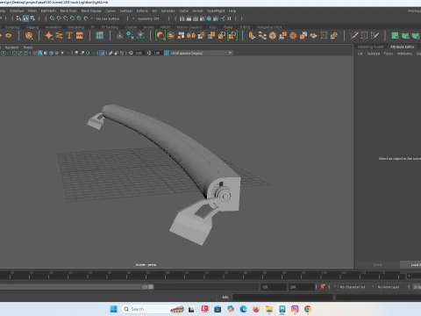421x316 pixels.
Task: Click the orange Extrude shelf icon
Action: click(x=252, y=36)
